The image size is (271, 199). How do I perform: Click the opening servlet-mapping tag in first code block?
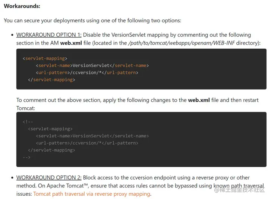pyautogui.click(x=45, y=58)
